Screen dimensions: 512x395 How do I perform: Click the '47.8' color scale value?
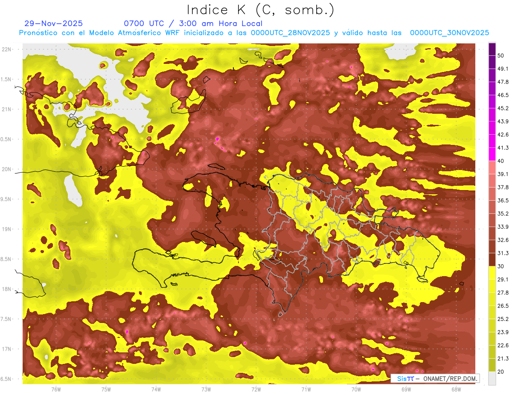503,82
